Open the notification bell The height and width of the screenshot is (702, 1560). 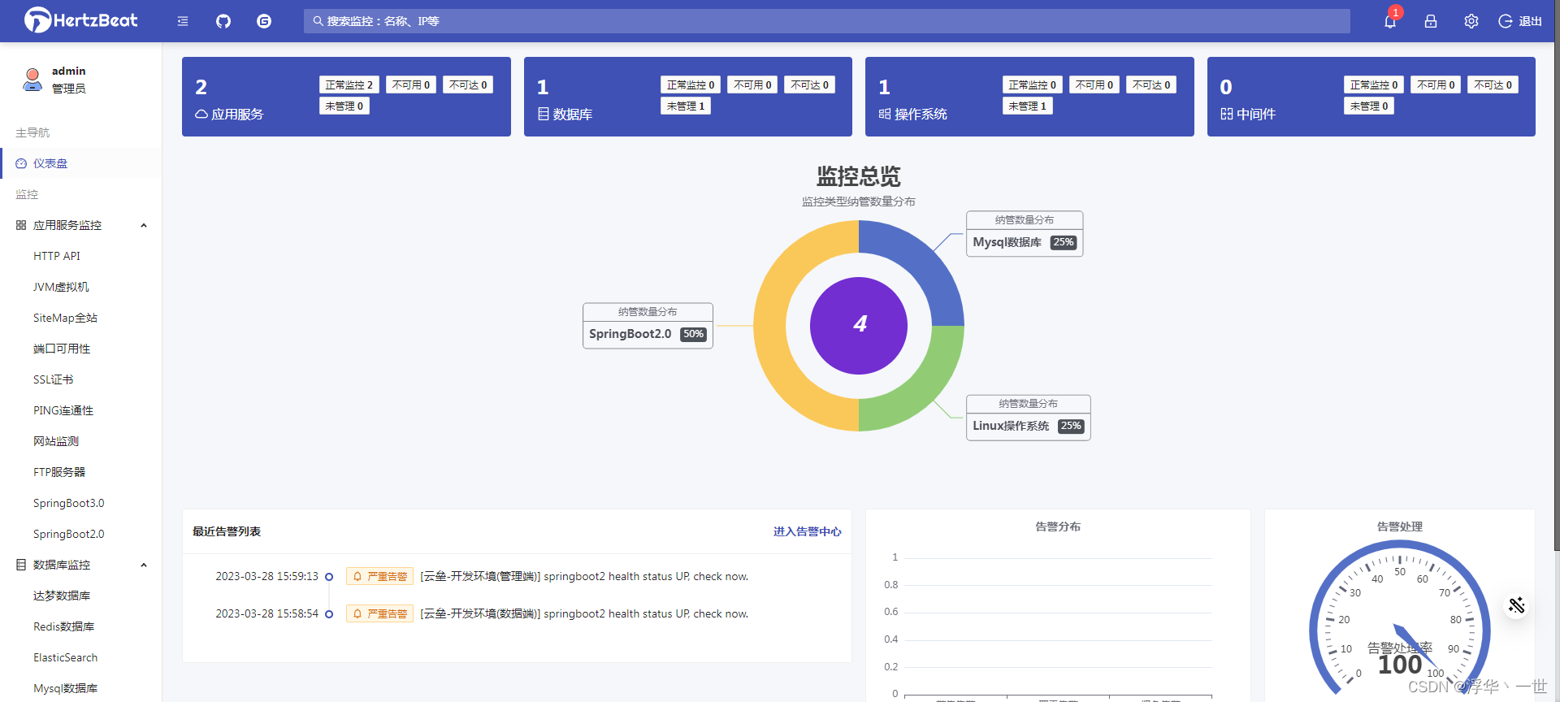(x=1390, y=21)
